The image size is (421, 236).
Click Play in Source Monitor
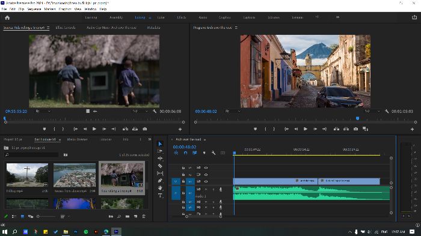tap(94, 129)
